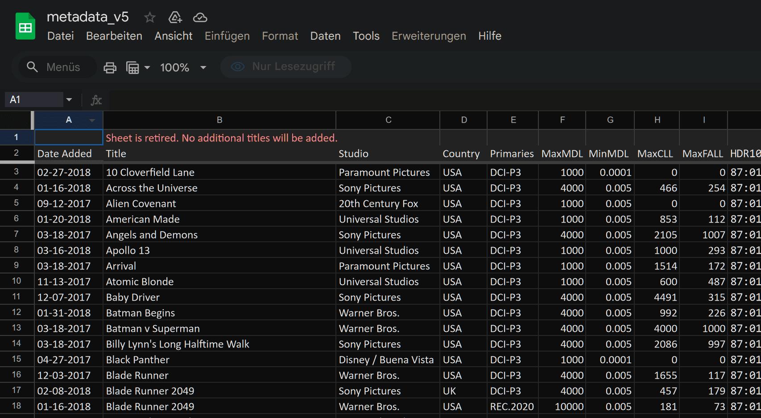Open the Daten menu
Screen dimensions: 761x418
tap(326, 36)
